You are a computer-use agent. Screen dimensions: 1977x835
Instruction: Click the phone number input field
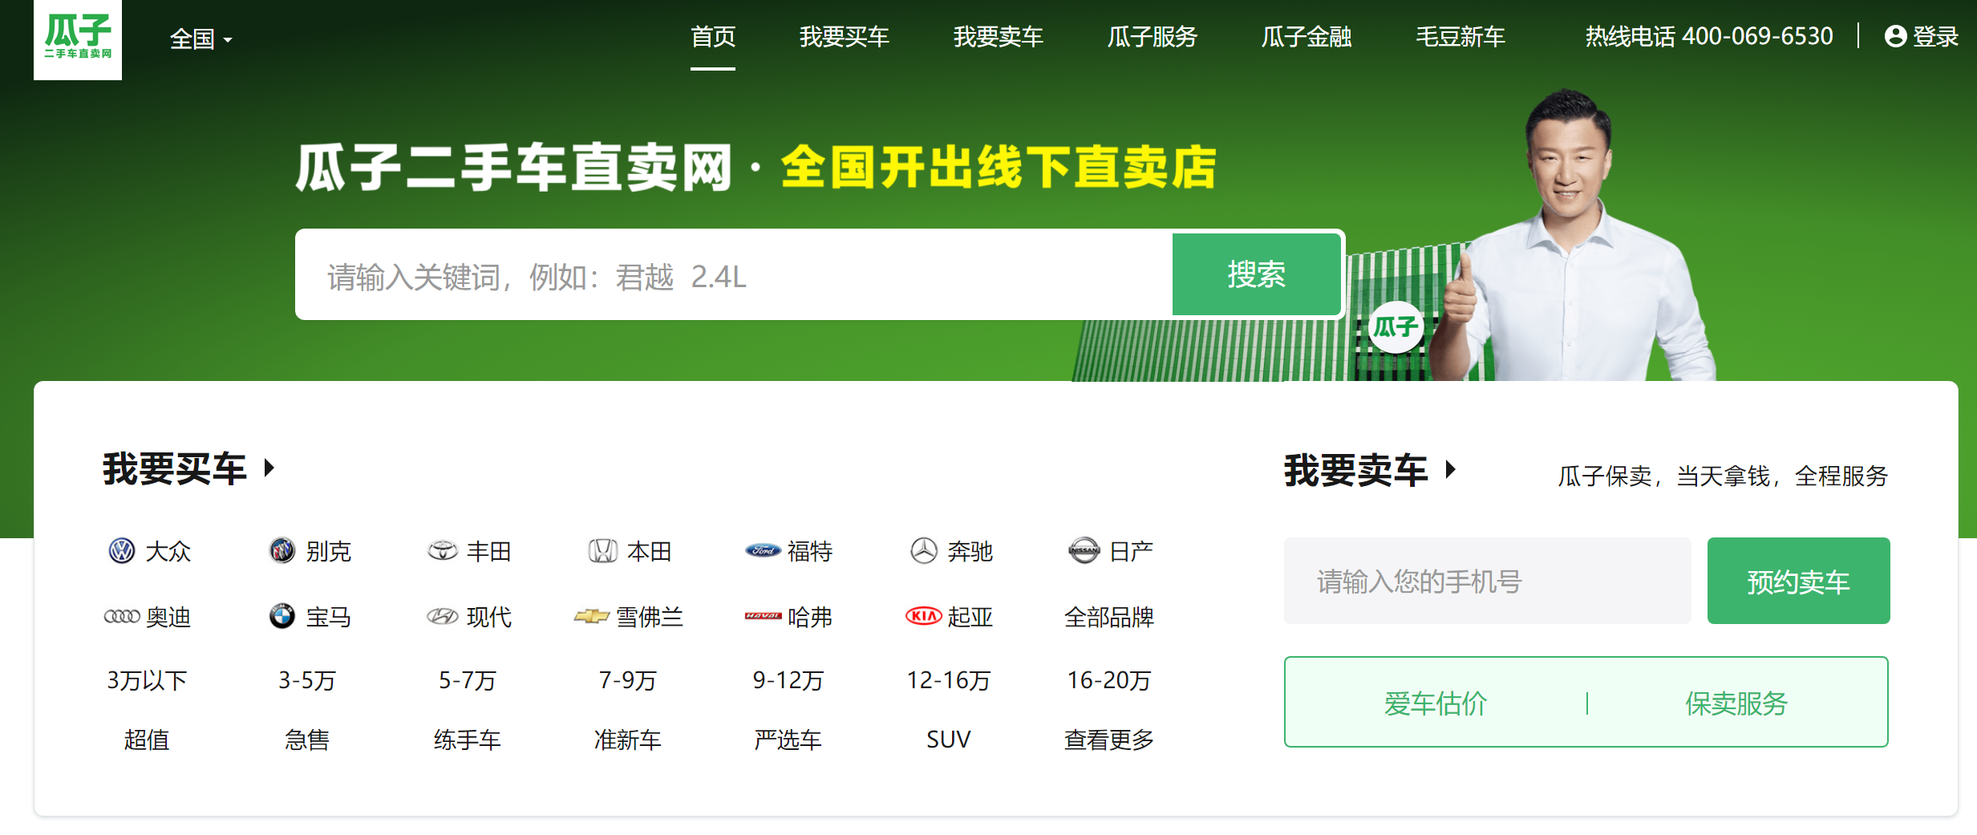coord(1488,581)
